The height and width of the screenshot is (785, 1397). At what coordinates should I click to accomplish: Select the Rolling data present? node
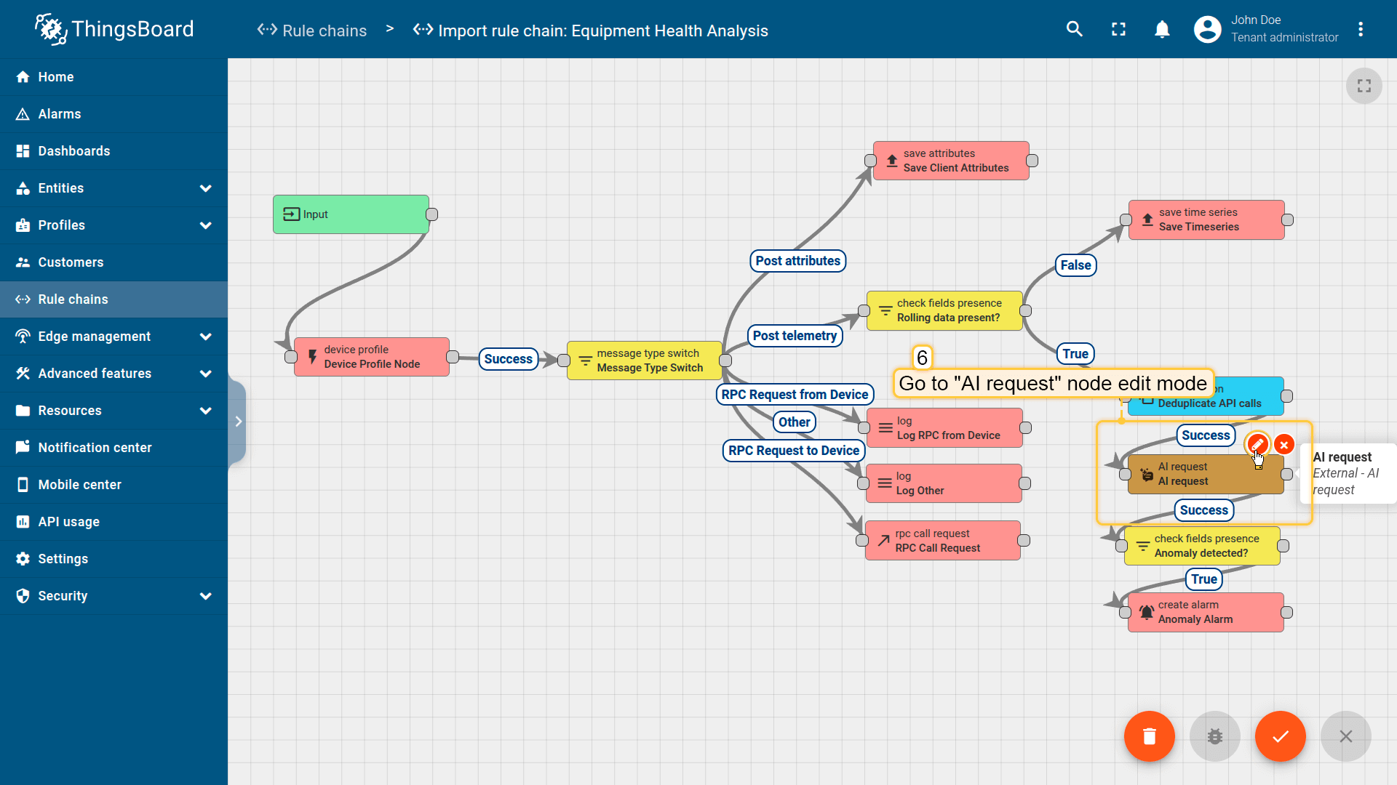click(944, 310)
